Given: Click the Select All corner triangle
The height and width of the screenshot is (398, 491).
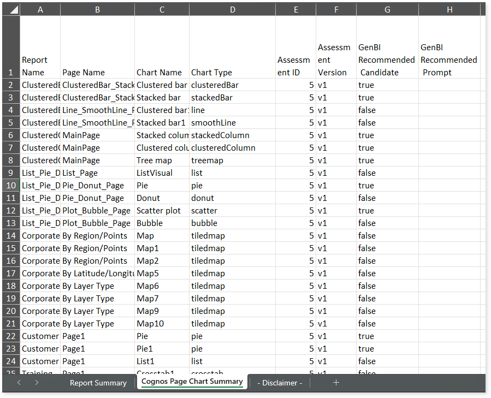Looking at the screenshot, I should point(11,9).
